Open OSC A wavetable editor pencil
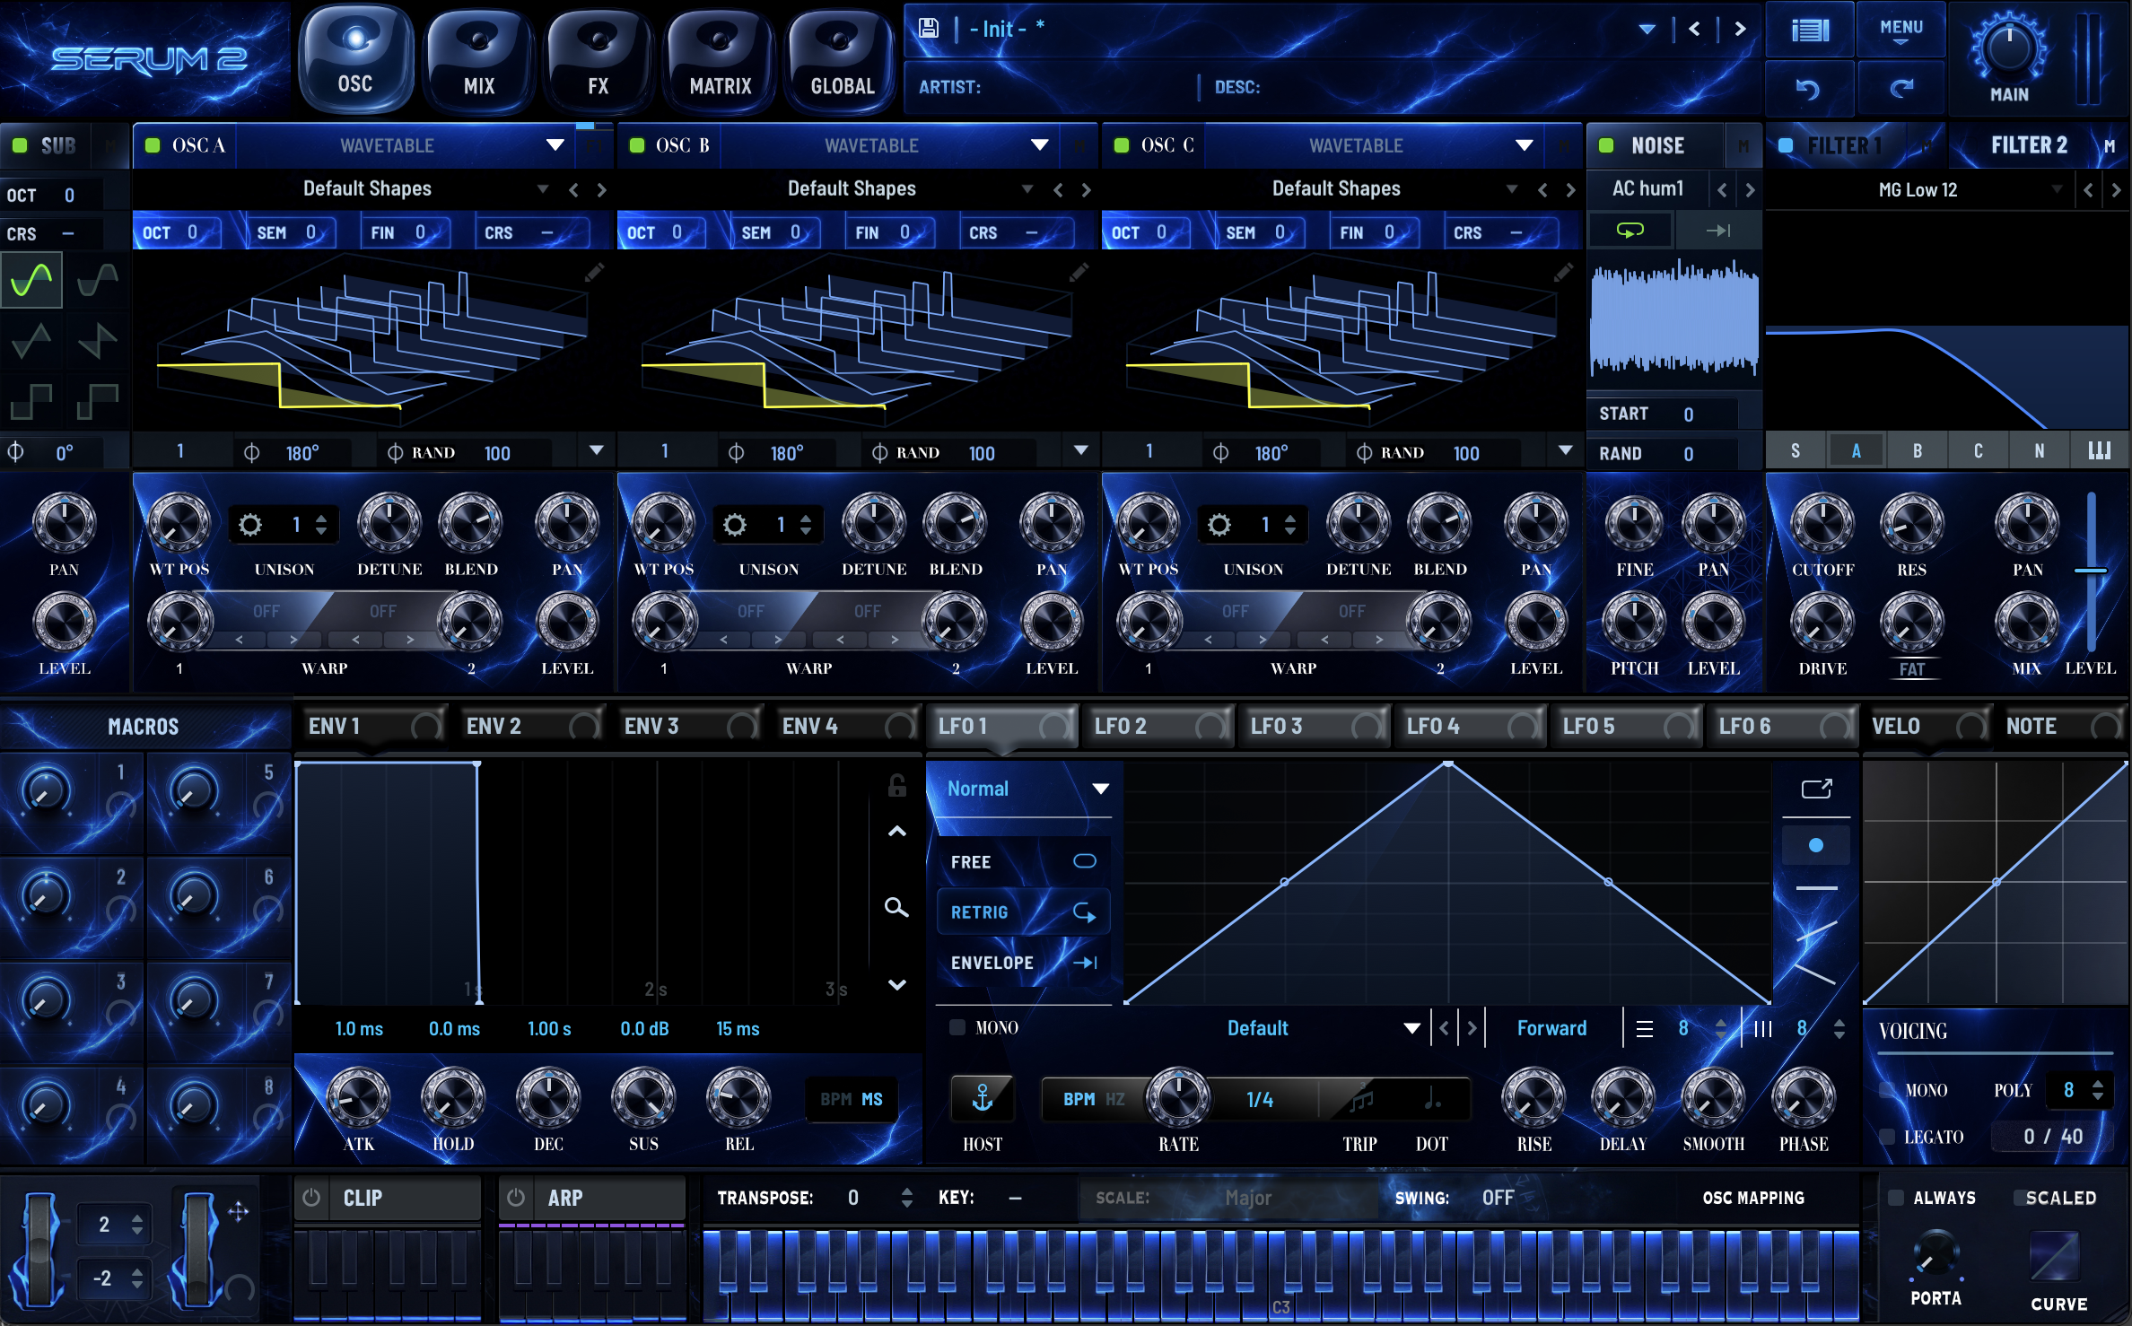This screenshot has width=2132, height=1326. pos(594,272)
